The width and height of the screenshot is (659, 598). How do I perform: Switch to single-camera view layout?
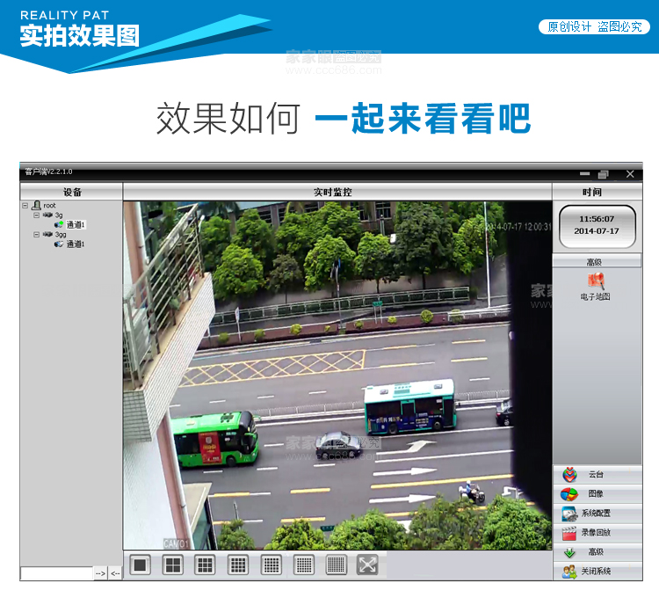pos(140,565)
